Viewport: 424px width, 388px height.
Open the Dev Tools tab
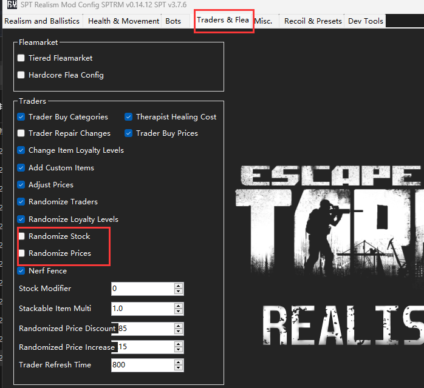(366, 21)
